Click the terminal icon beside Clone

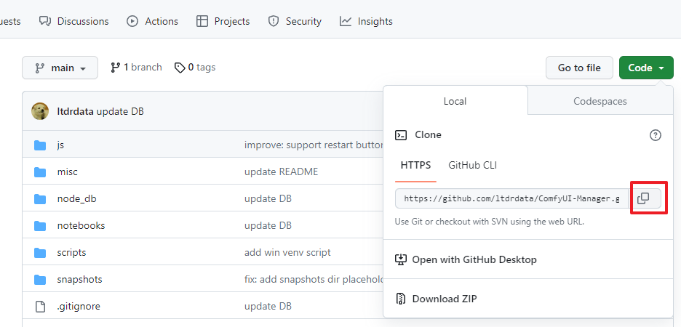tap(400, 135)
